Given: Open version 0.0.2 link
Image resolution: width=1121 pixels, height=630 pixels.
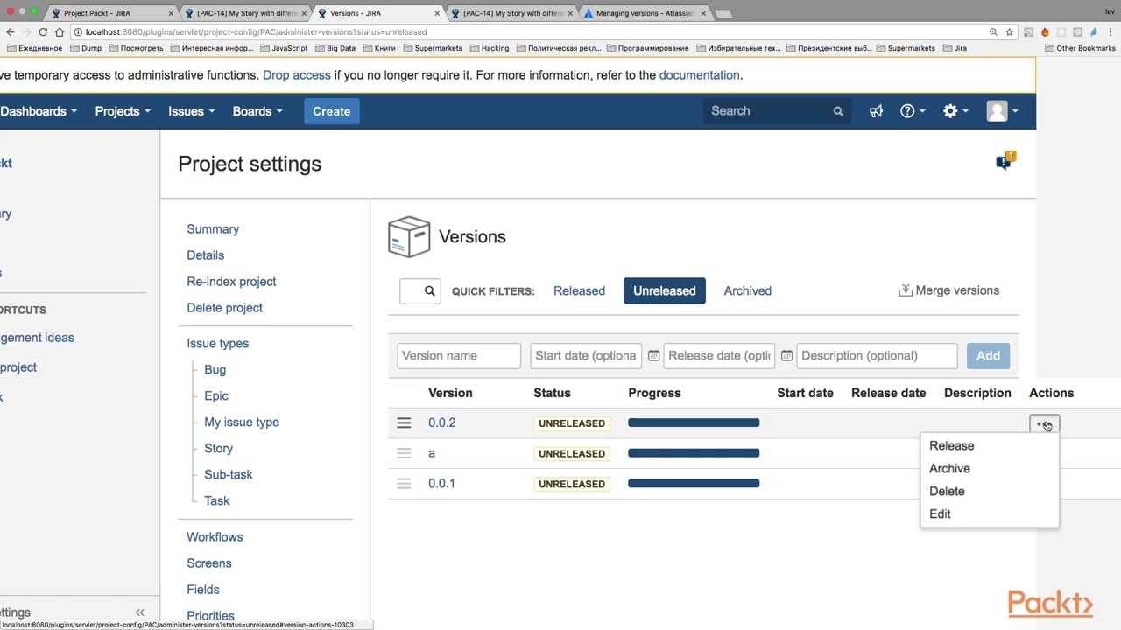Looking at the screenshot, I should point(441,423).
